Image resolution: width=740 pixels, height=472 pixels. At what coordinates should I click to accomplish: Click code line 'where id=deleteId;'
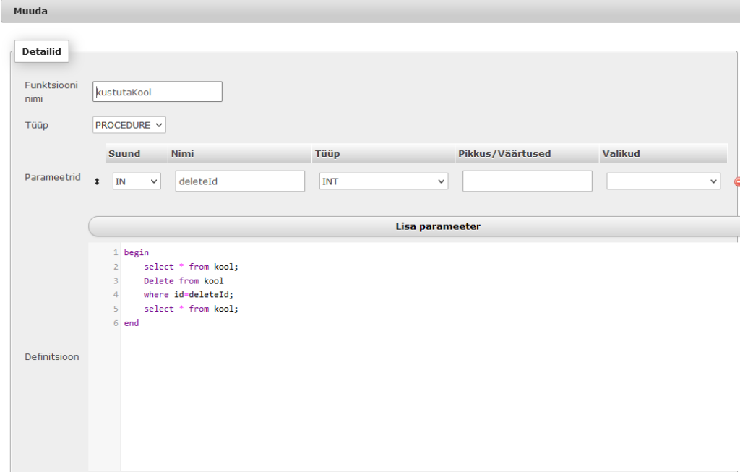coord(189,294)
